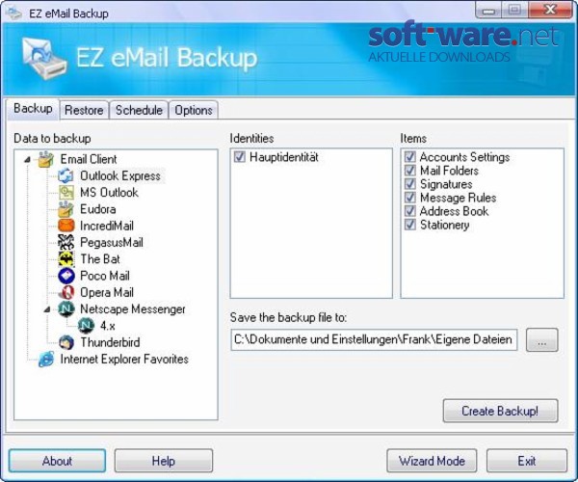Select Opera Mail in the tree

107,292
